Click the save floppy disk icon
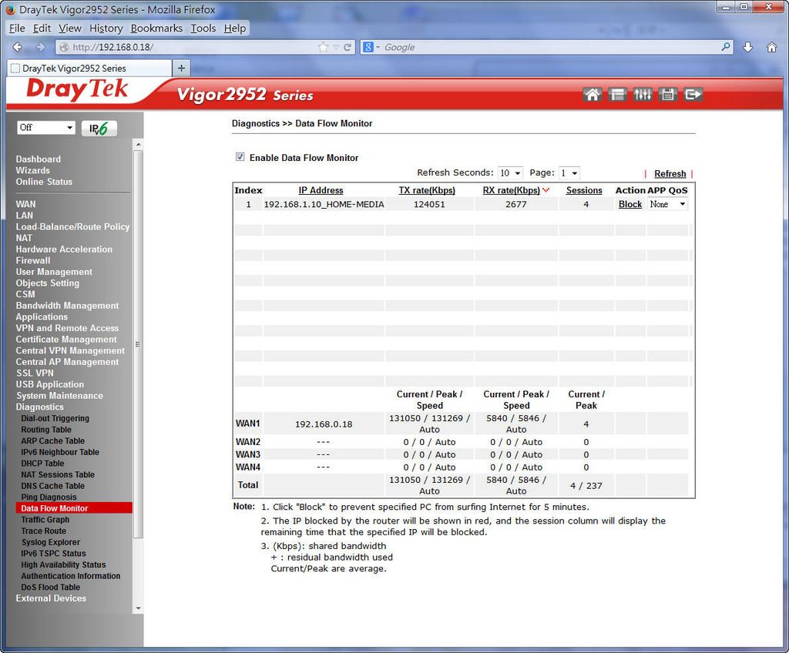789x653 pixels. [x=668, y=94]
